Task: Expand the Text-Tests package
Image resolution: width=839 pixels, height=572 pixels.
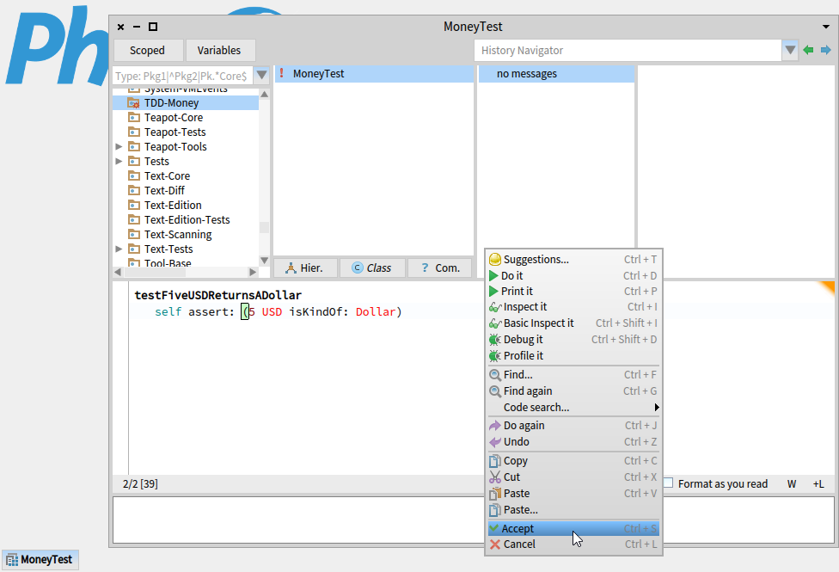Action: [x=119, y=249]
